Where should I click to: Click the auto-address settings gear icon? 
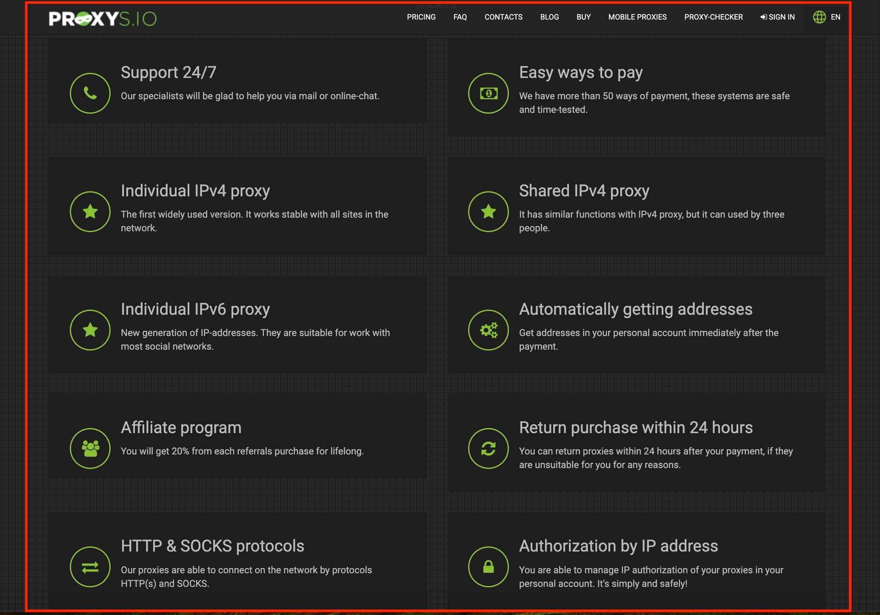[488, 330]
